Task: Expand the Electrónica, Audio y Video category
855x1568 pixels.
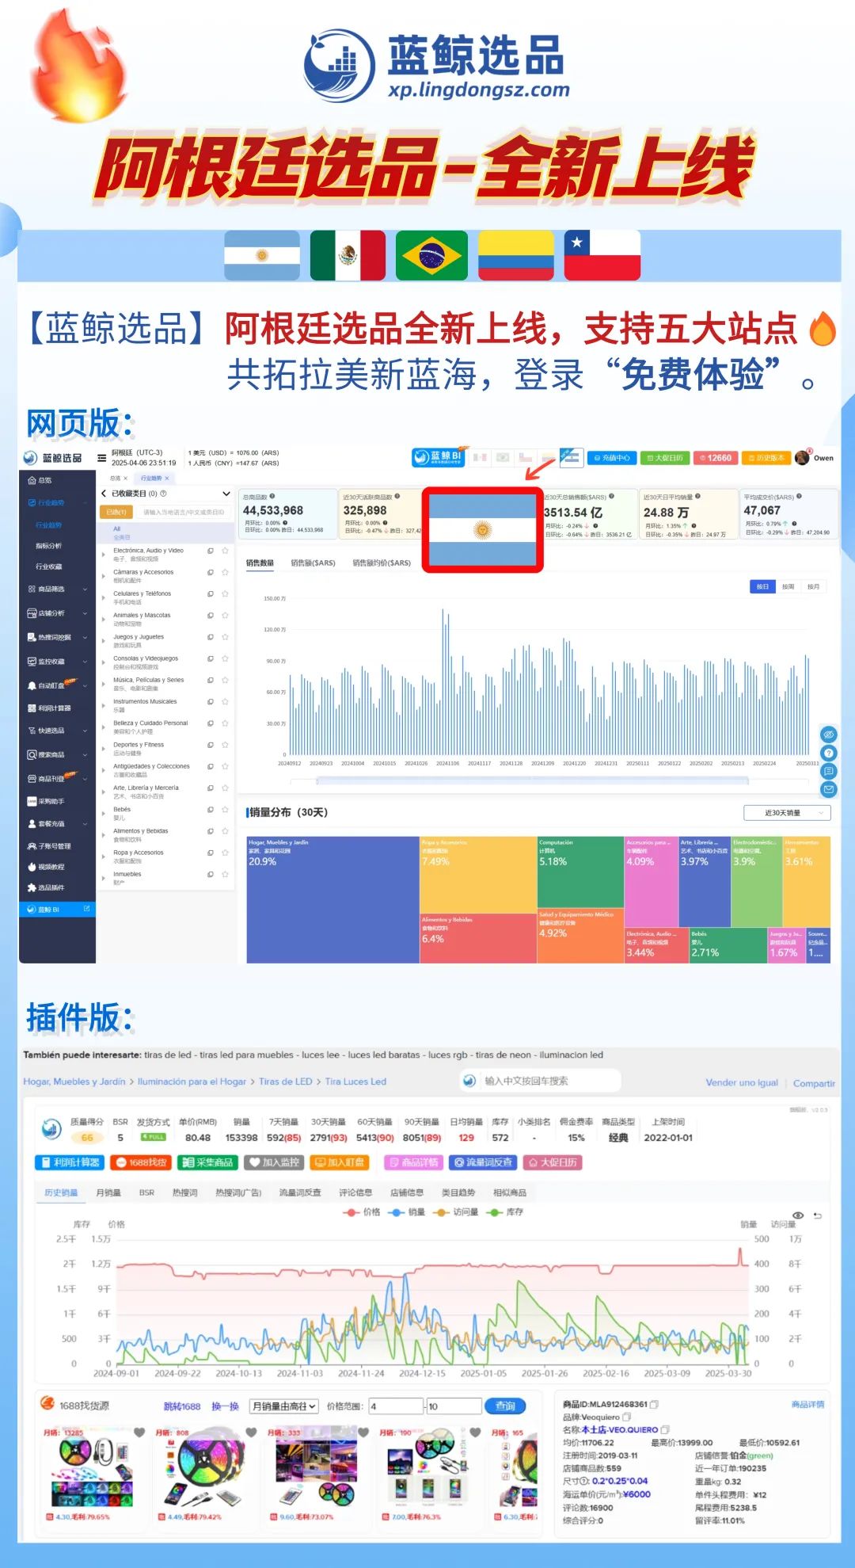Action: pyautogui.click(x=104, y=555)
